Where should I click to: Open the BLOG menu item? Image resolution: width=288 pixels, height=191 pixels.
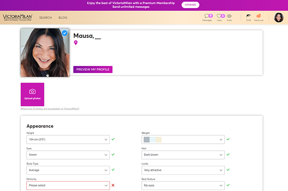coord(63,18)
